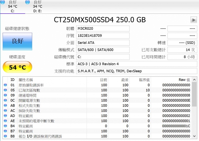Viewport: 199px width, 141px height.
Task: Select the 報告 I/O 錯誤檢測代碼錯誤 row
Action: (97, 136)
